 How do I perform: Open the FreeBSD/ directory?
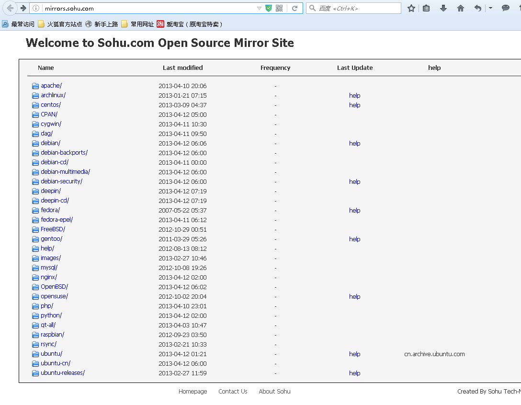53,230
